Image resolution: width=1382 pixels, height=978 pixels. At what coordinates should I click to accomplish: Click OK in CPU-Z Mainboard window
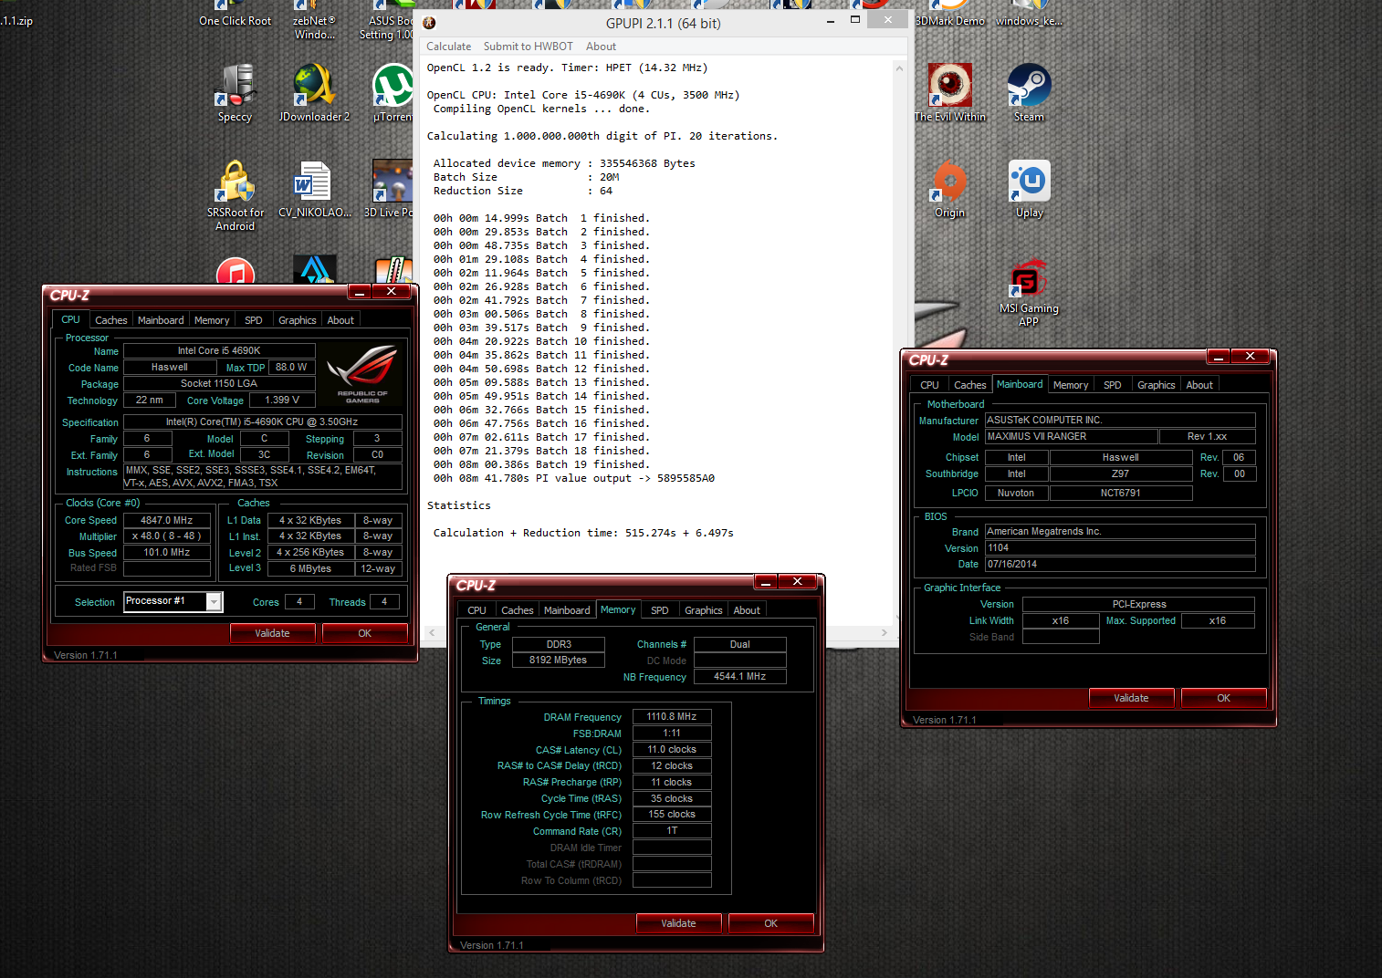tap(1224, 698)
